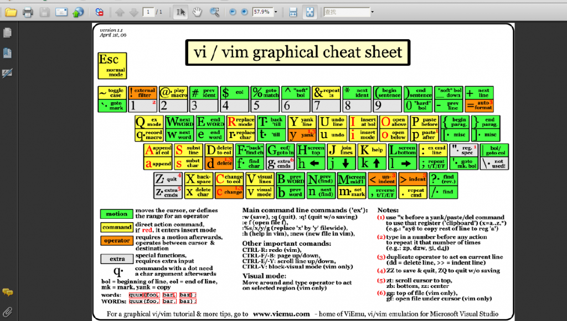Image resolution: width=567 pixels, height=321 pixels.
Task: Click the zoom percentage value field
Action: coord(262,12)
